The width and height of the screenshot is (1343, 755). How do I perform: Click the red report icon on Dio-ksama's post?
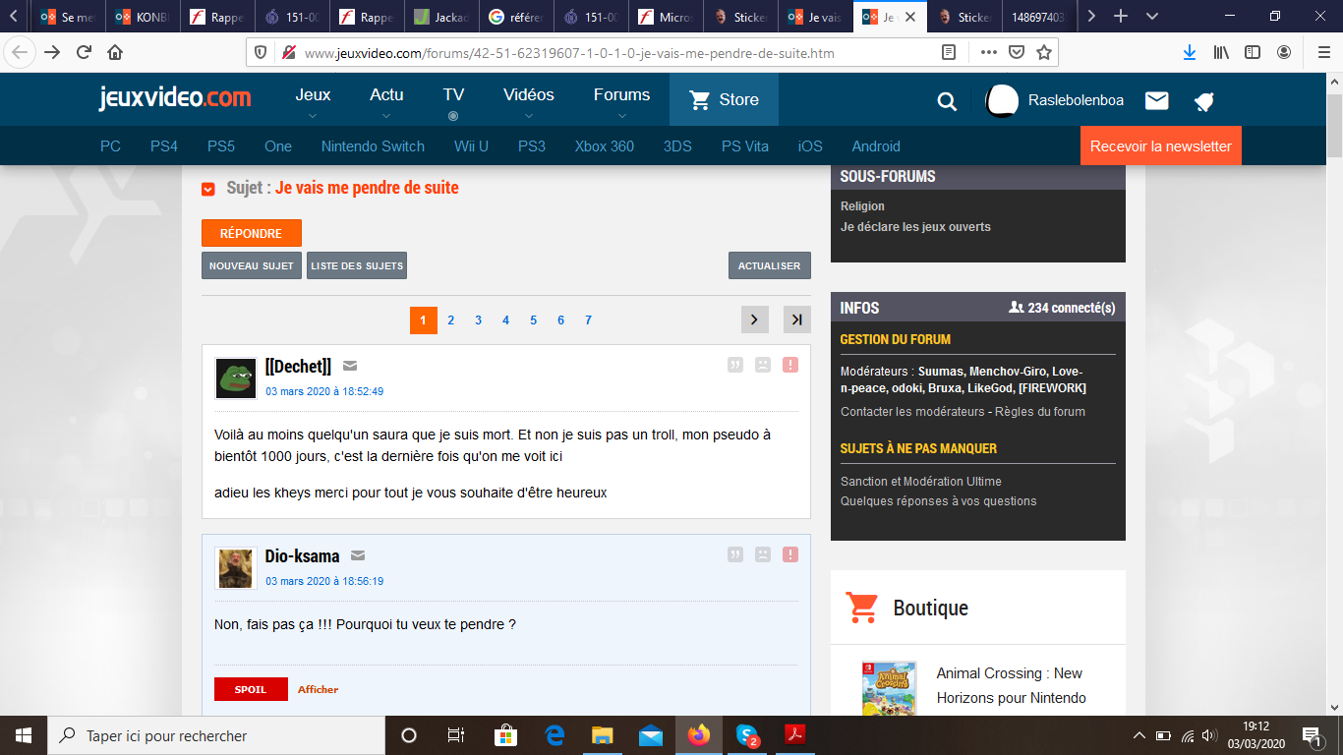pyautogui.click(x=789, y=554)
